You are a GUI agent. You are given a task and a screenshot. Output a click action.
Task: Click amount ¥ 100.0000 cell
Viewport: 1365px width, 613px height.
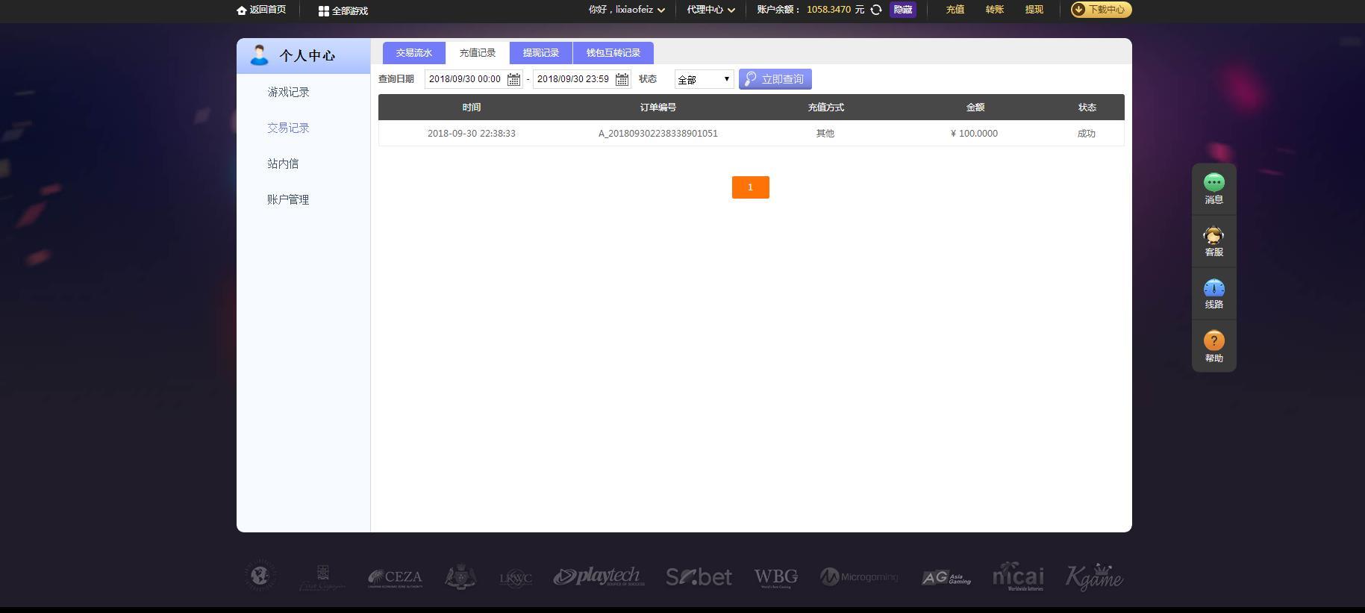point(975,134)
